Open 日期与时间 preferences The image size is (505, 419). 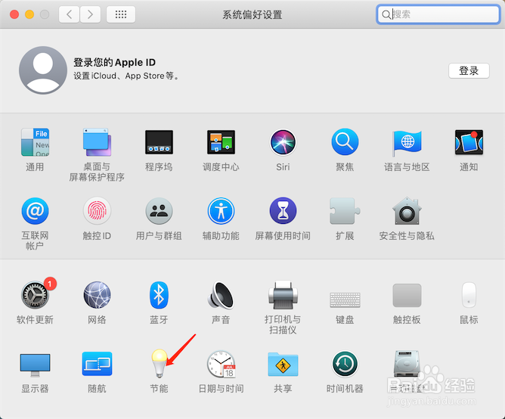[x=221, y=364]
